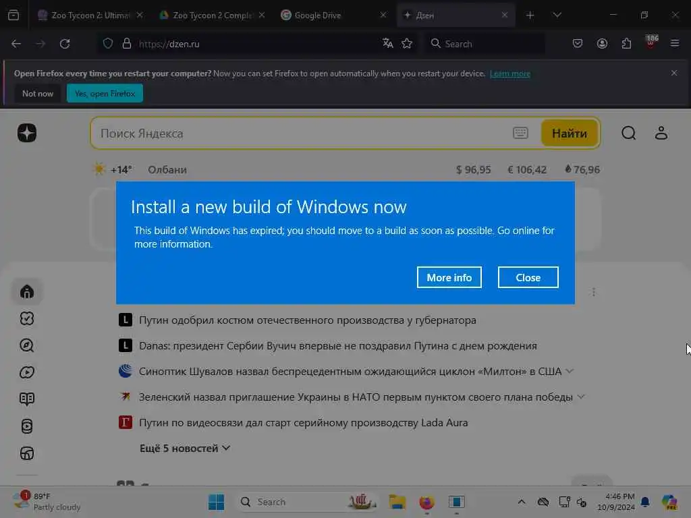Open a new tab with the plus button
Screen dimensions: 691x518
pos(530,16)
